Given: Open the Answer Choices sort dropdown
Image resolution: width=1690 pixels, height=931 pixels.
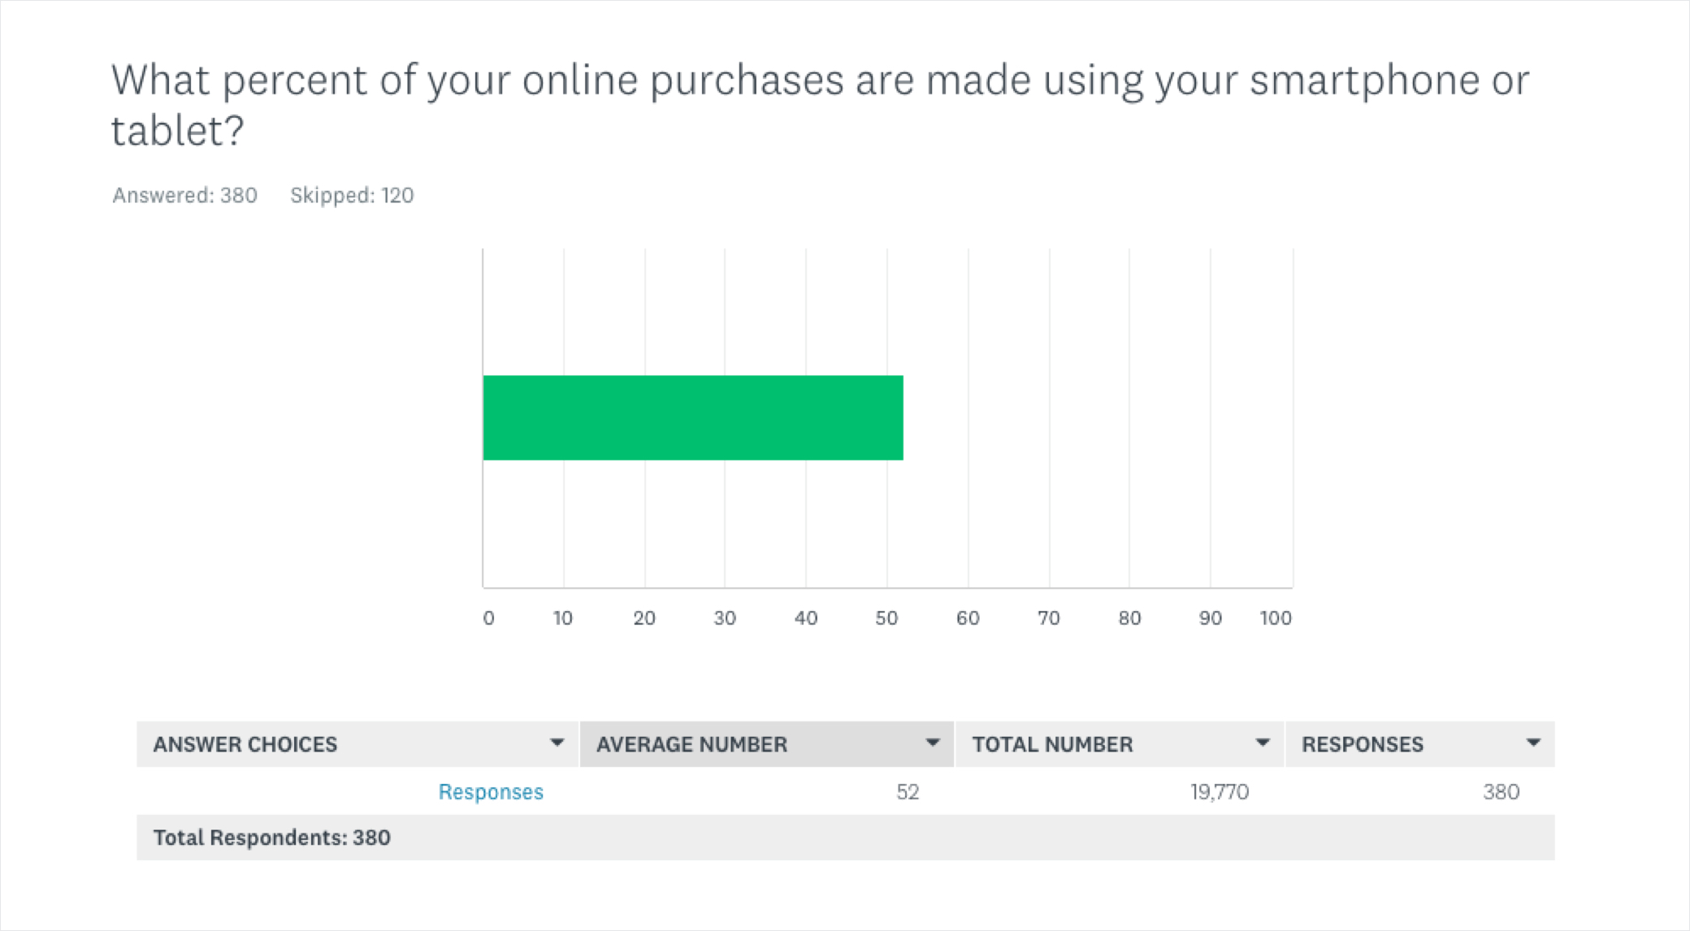Looking at the screenshot, I should (x=558, y=743).
